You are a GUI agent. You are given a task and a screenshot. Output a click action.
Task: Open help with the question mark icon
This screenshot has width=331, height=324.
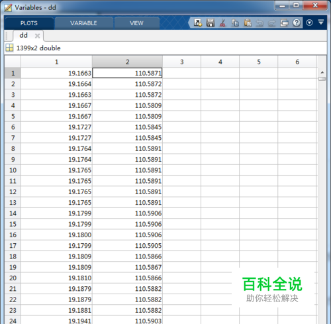coord(297,23)
